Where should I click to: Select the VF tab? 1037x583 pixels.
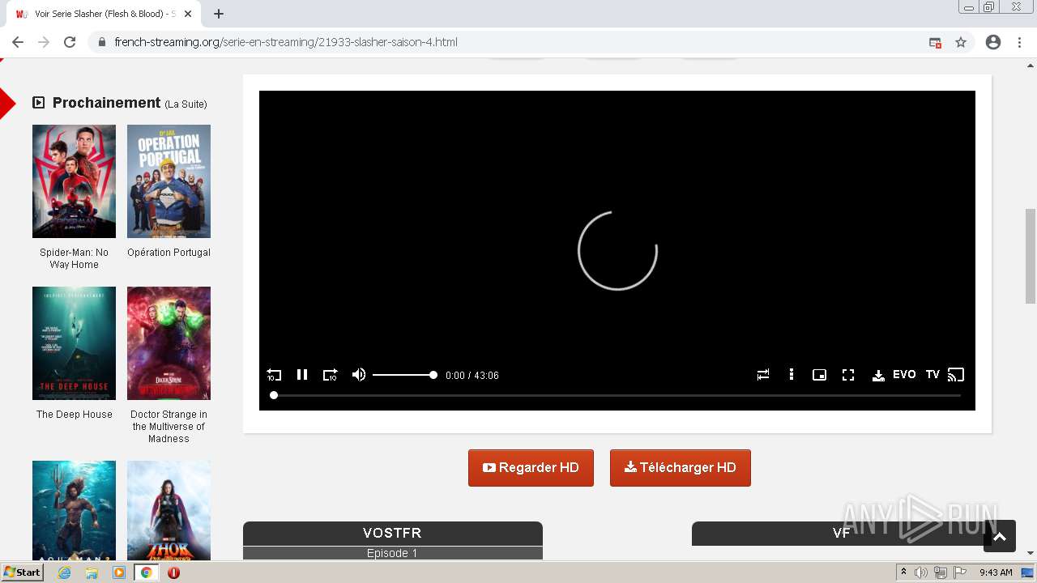[842, 534]
